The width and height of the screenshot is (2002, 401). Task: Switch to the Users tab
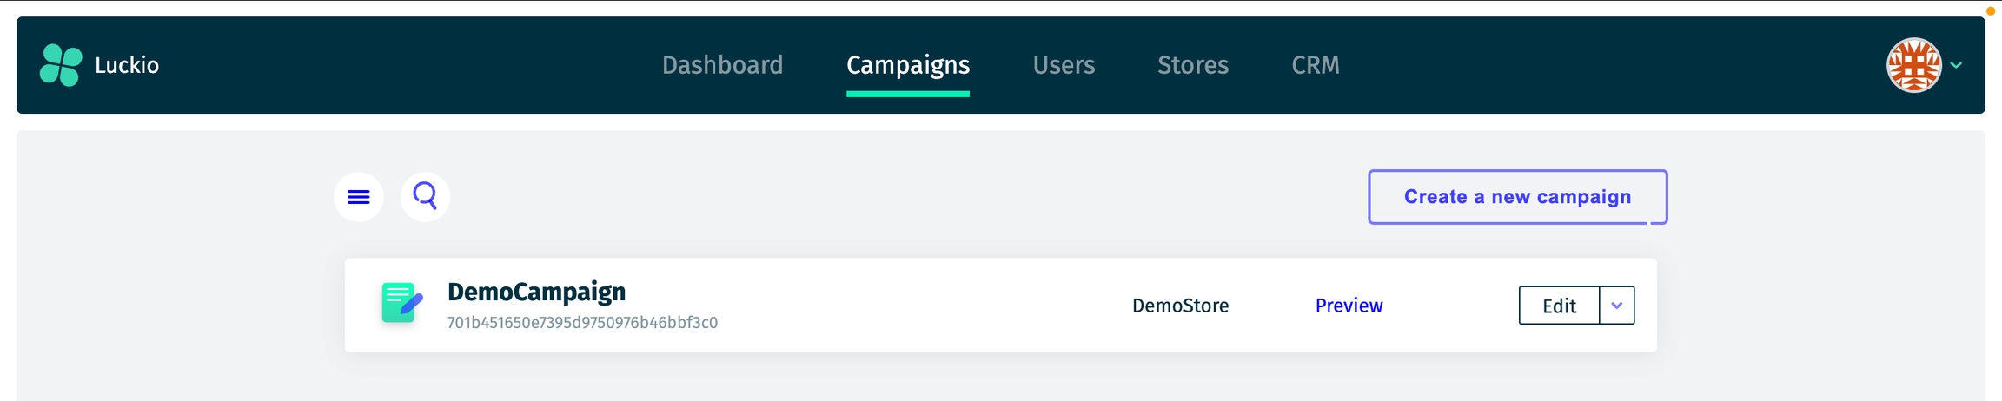pos(1064,65)
